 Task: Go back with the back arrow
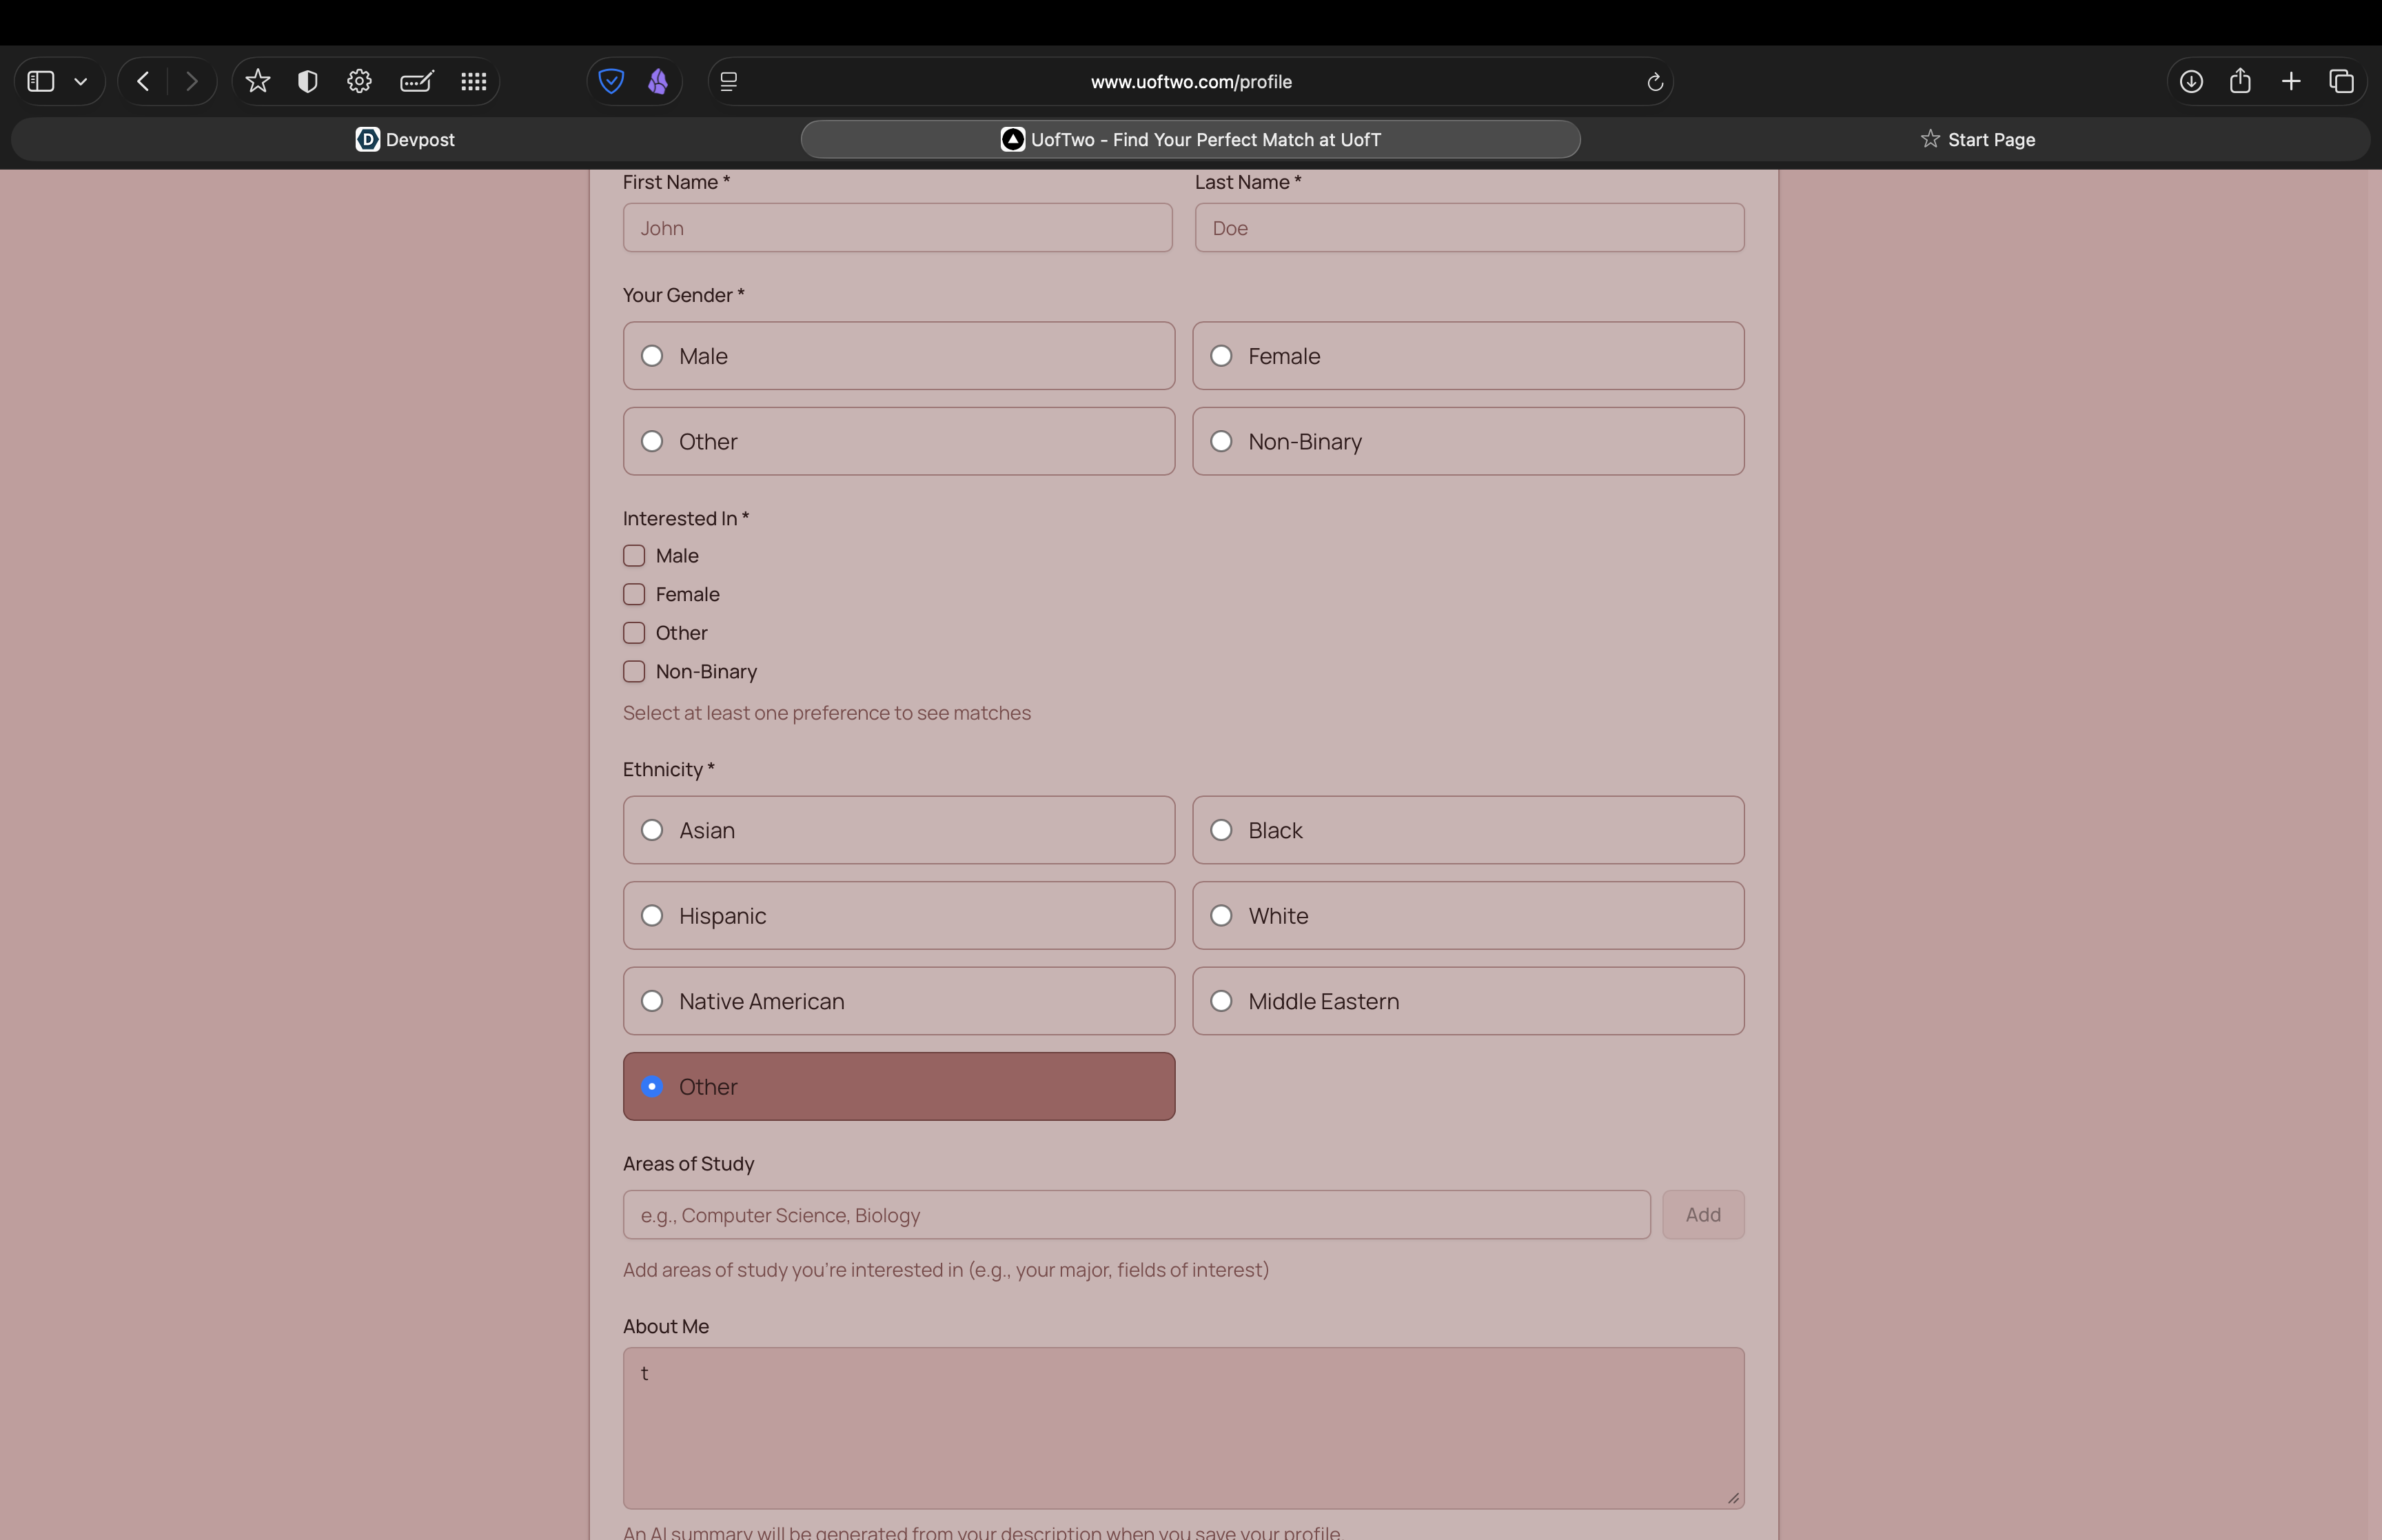pyautogui.click(x=143, y=81)
